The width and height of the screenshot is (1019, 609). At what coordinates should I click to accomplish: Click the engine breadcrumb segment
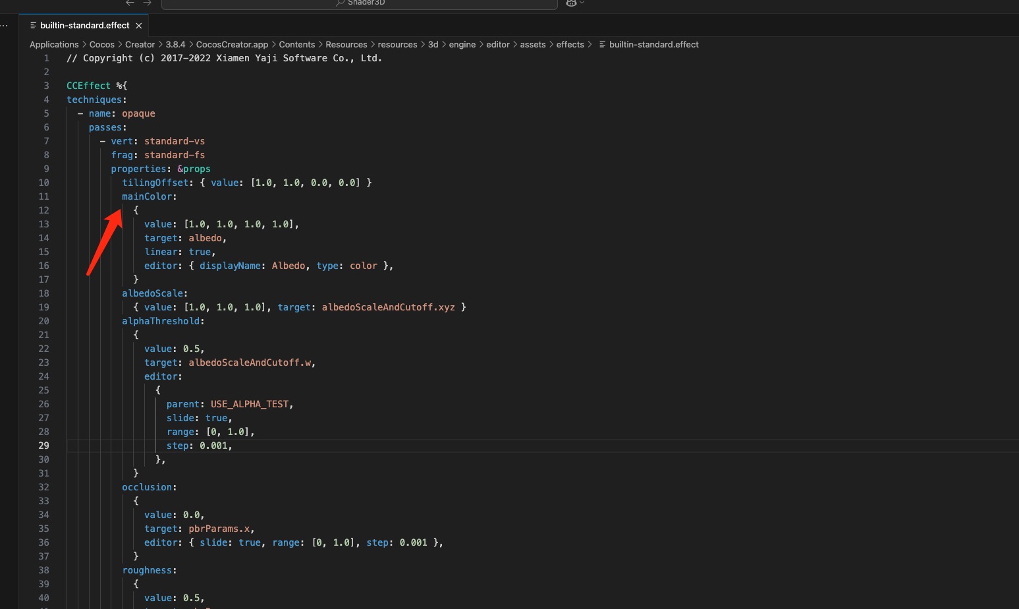[462, 45]
